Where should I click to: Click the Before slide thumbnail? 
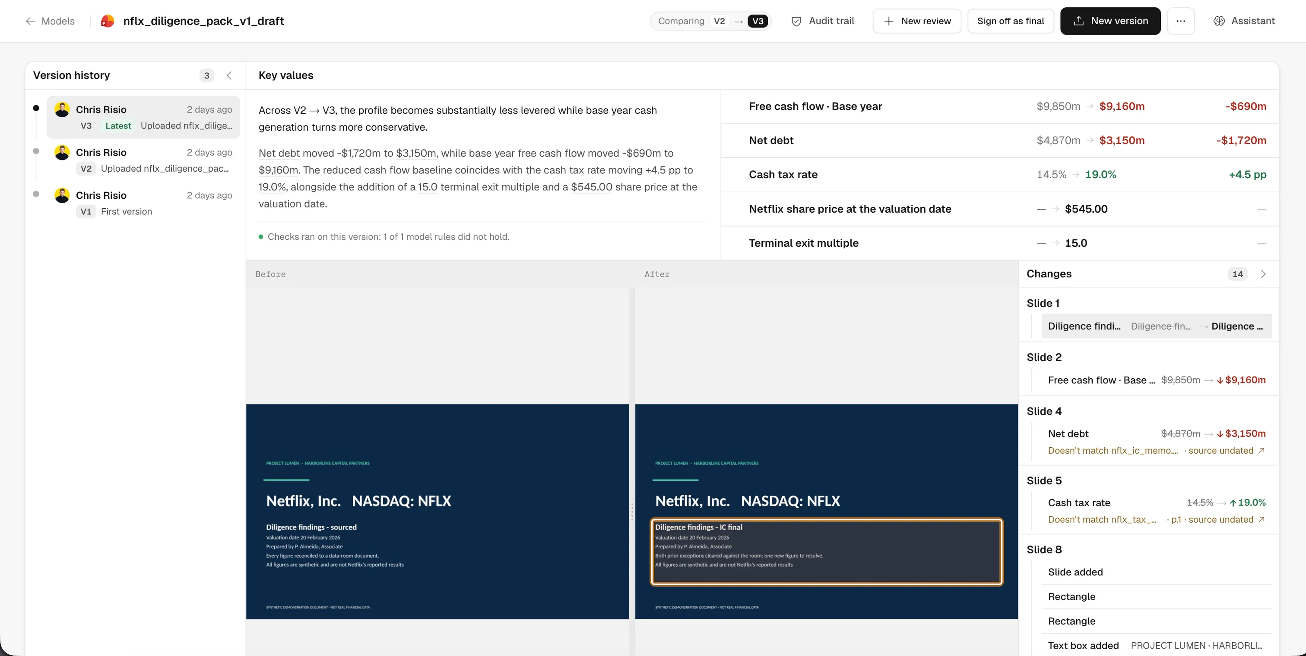coord(437,511)
